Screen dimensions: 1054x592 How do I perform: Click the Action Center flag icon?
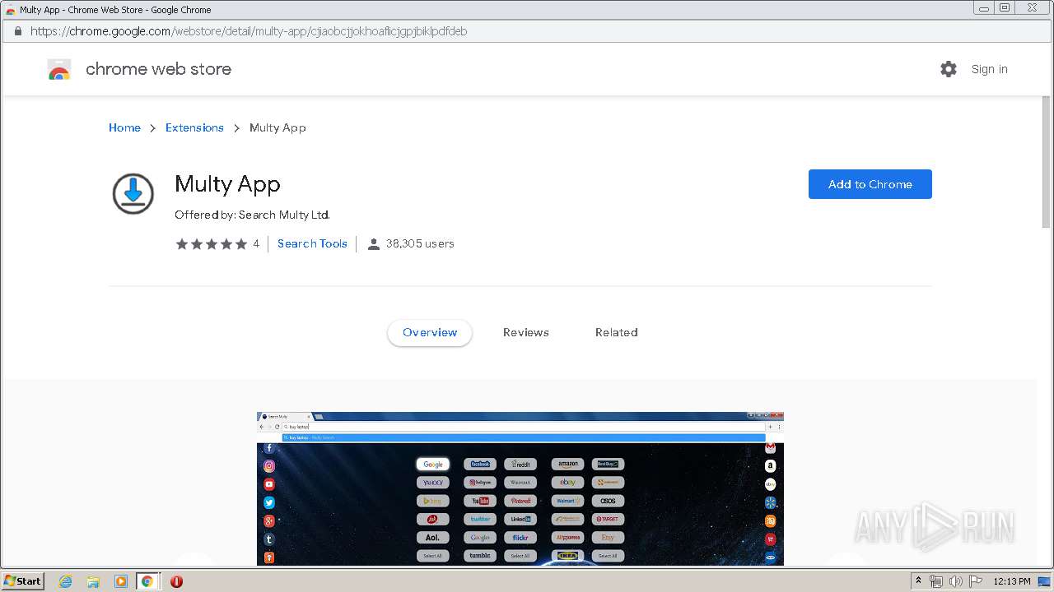click(976, 581)
